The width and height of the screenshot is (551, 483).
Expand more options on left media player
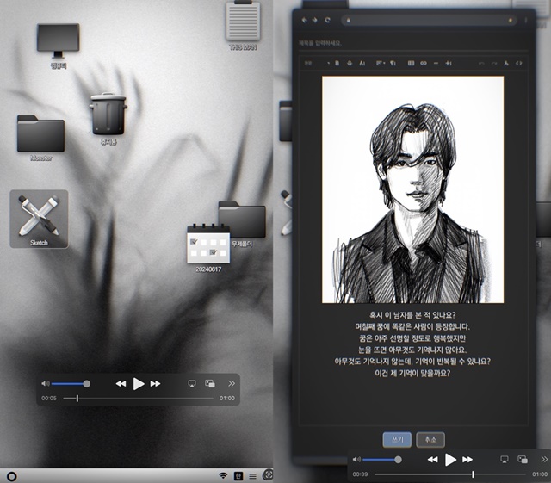tap(231, 383)
